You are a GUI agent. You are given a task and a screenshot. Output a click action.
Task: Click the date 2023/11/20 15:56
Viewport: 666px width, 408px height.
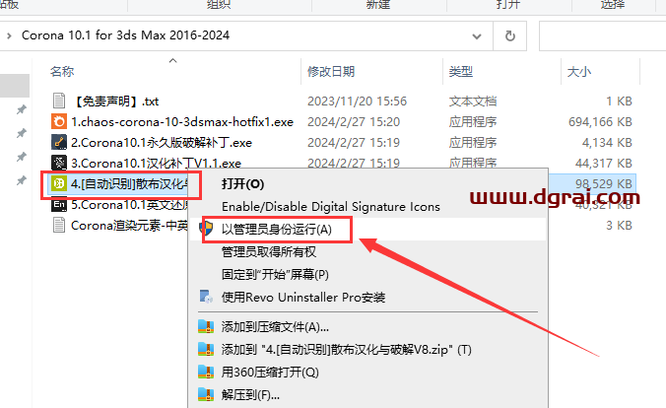click(x=357, y=102)
